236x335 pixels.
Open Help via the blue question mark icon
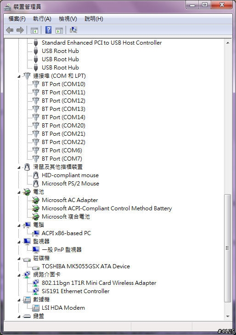coord(48,30)
